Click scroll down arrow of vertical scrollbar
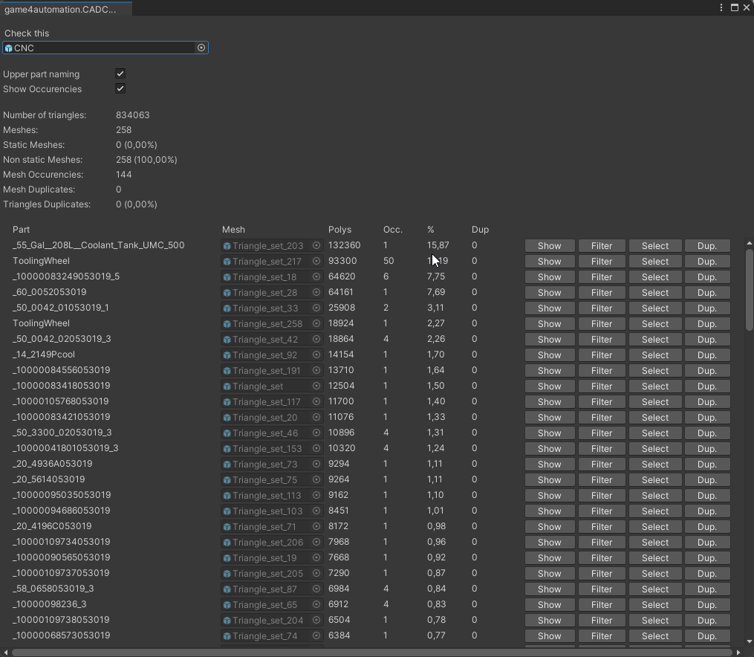The height and width of the screenshot is (657, 754). [x=749, y=641]
